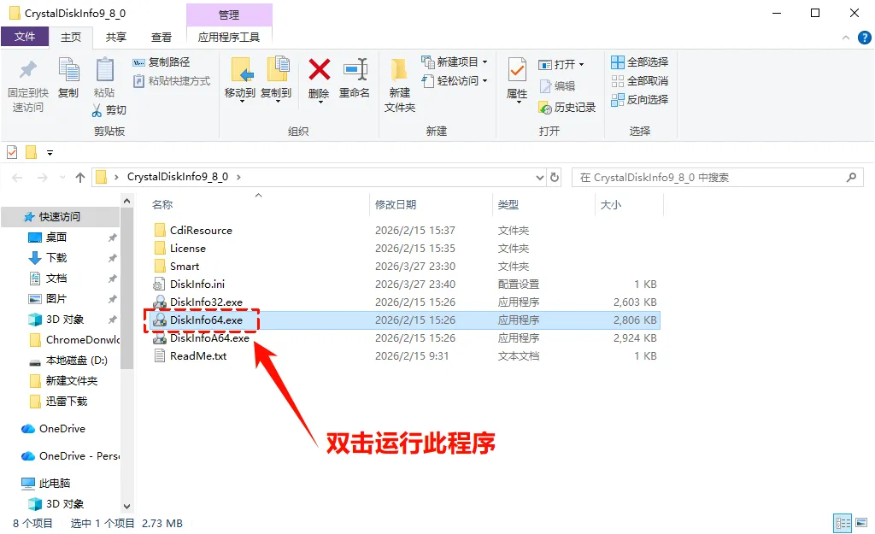Switch to the View (查看) tab
The width and height of the screenshot is (875, 534).
tap(161, 37)
